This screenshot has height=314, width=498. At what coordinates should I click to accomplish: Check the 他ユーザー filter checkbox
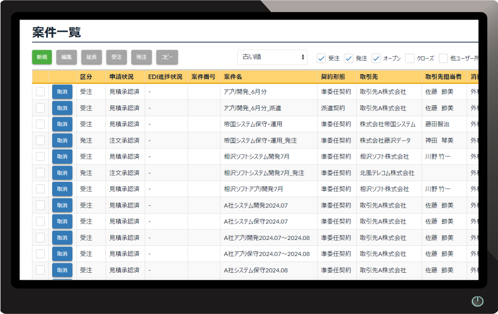(443, 58)
